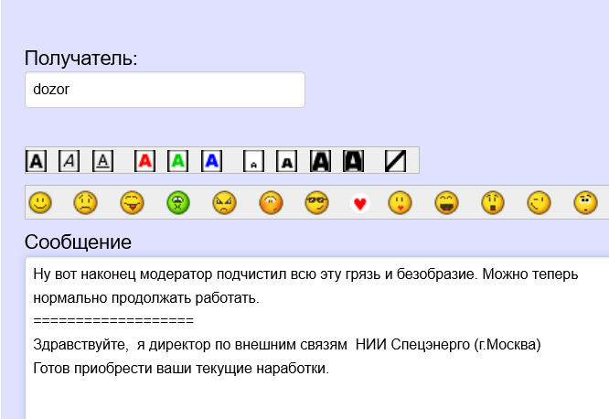Insert the smiley wearing glasses
Viewport: 609px width, 419px height.
(x=317, y=202)
